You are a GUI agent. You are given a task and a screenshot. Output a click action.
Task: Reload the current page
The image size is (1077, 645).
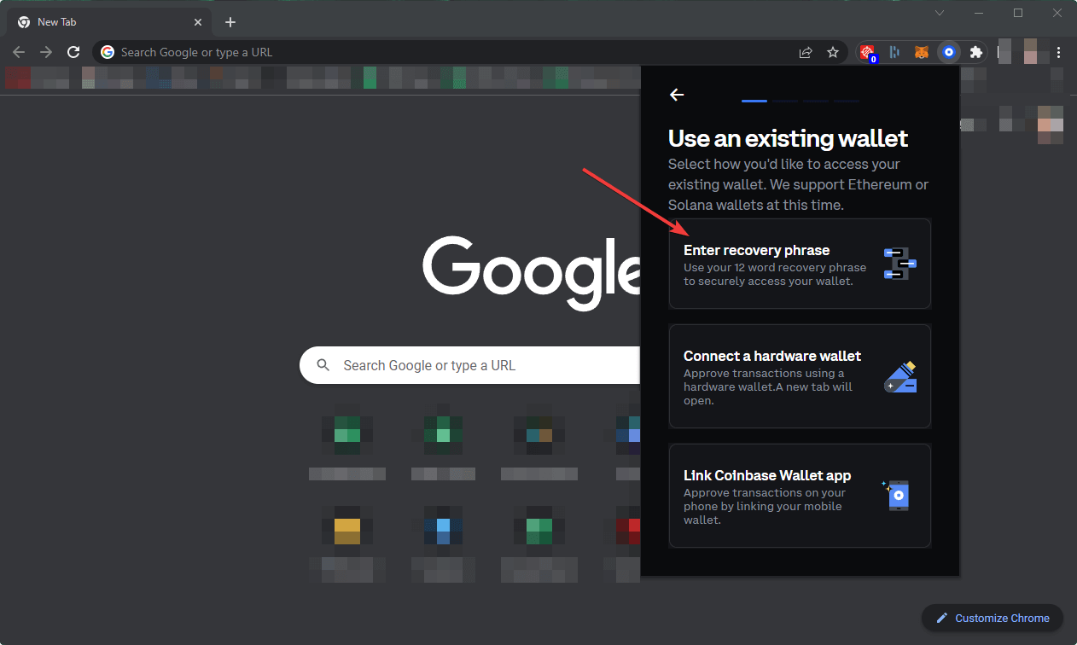(x=73, y=52)
